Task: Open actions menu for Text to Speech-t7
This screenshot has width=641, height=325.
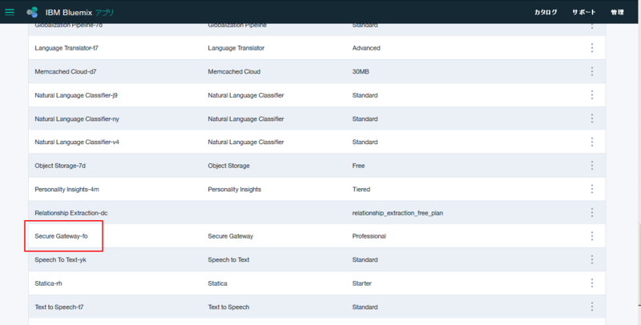Action: point(591,307)
